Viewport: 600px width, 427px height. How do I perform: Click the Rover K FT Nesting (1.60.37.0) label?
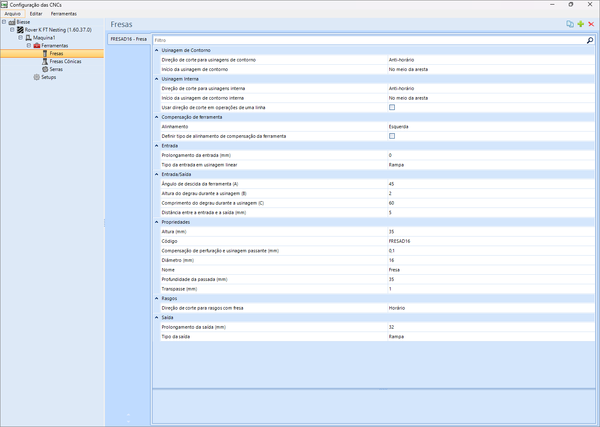(x=58, y=30)
